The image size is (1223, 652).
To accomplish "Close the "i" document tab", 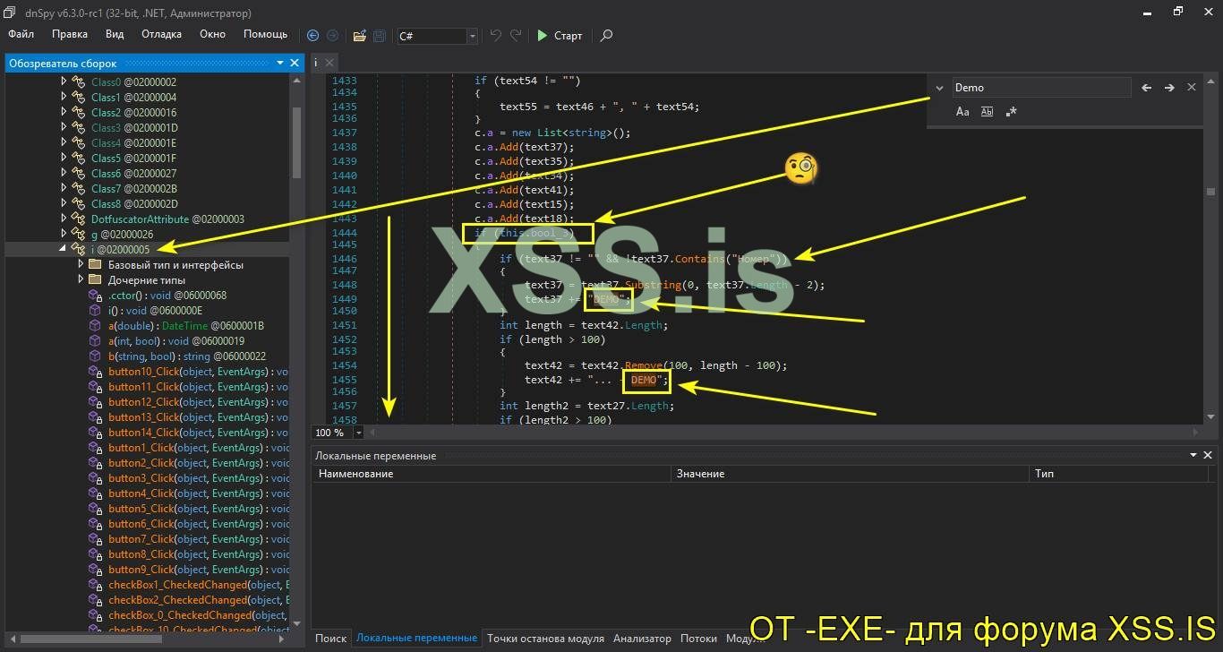I will (329, 63).
